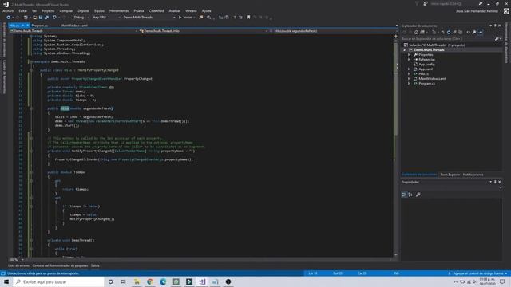The image size is (511, 287).
Task: Click the Windows Start button
Action: (x=6, y=281)
